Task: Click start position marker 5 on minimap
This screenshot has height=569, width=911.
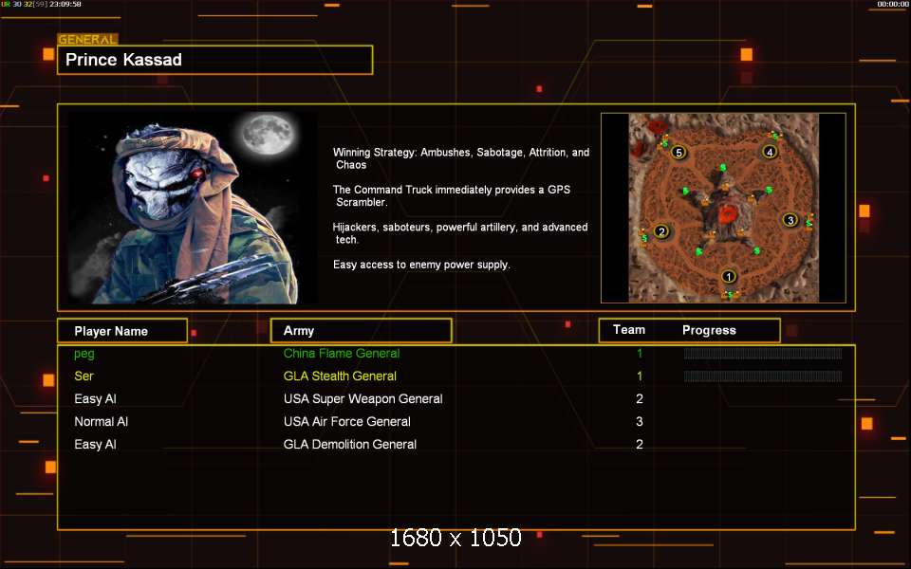Action: [678, 153]
